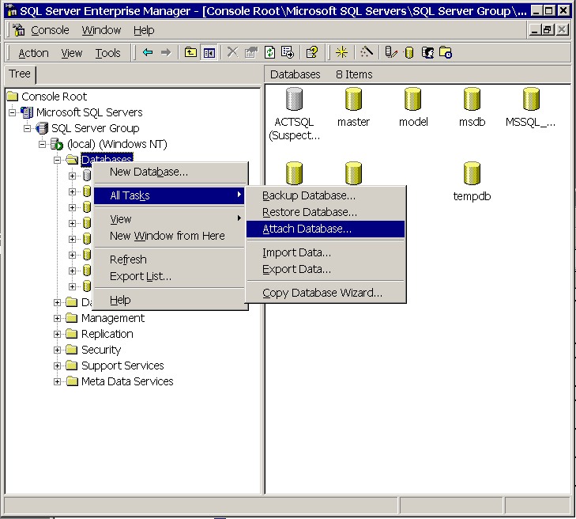Click the Delete X toolbar icon

coord(232,52)
